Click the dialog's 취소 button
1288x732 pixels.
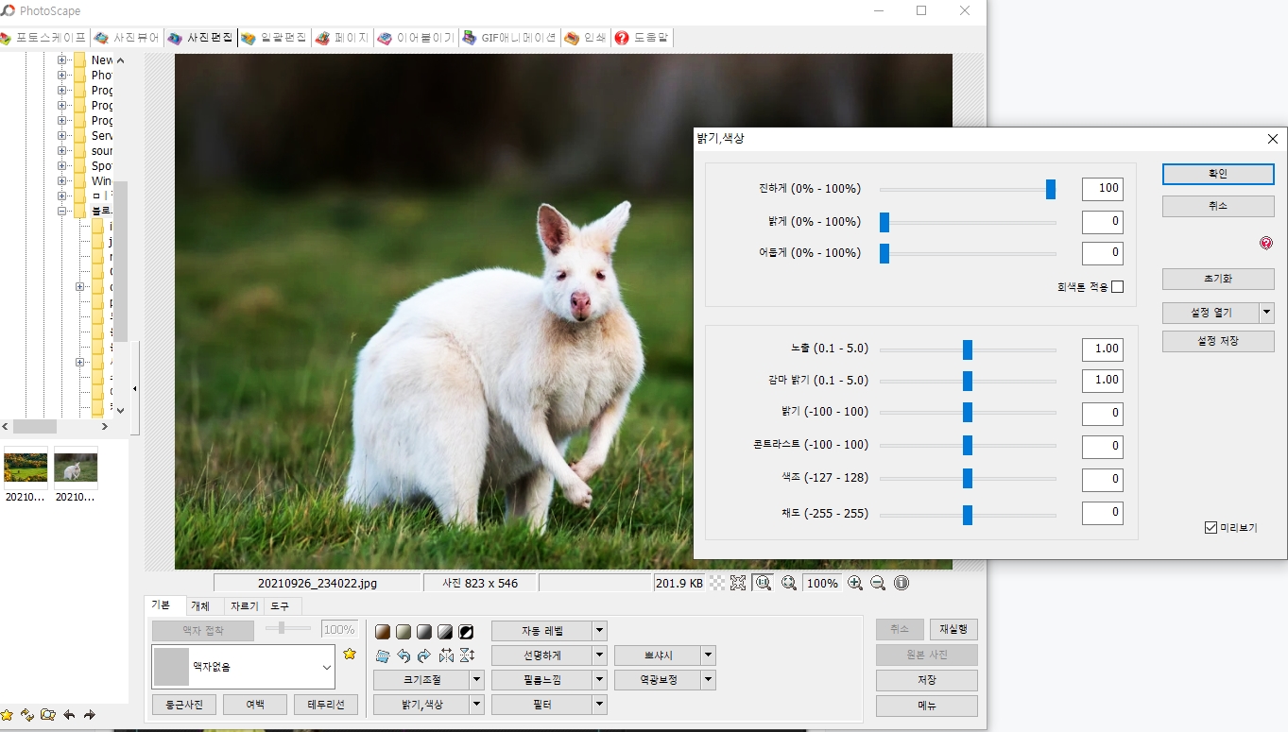(1218, 206)
